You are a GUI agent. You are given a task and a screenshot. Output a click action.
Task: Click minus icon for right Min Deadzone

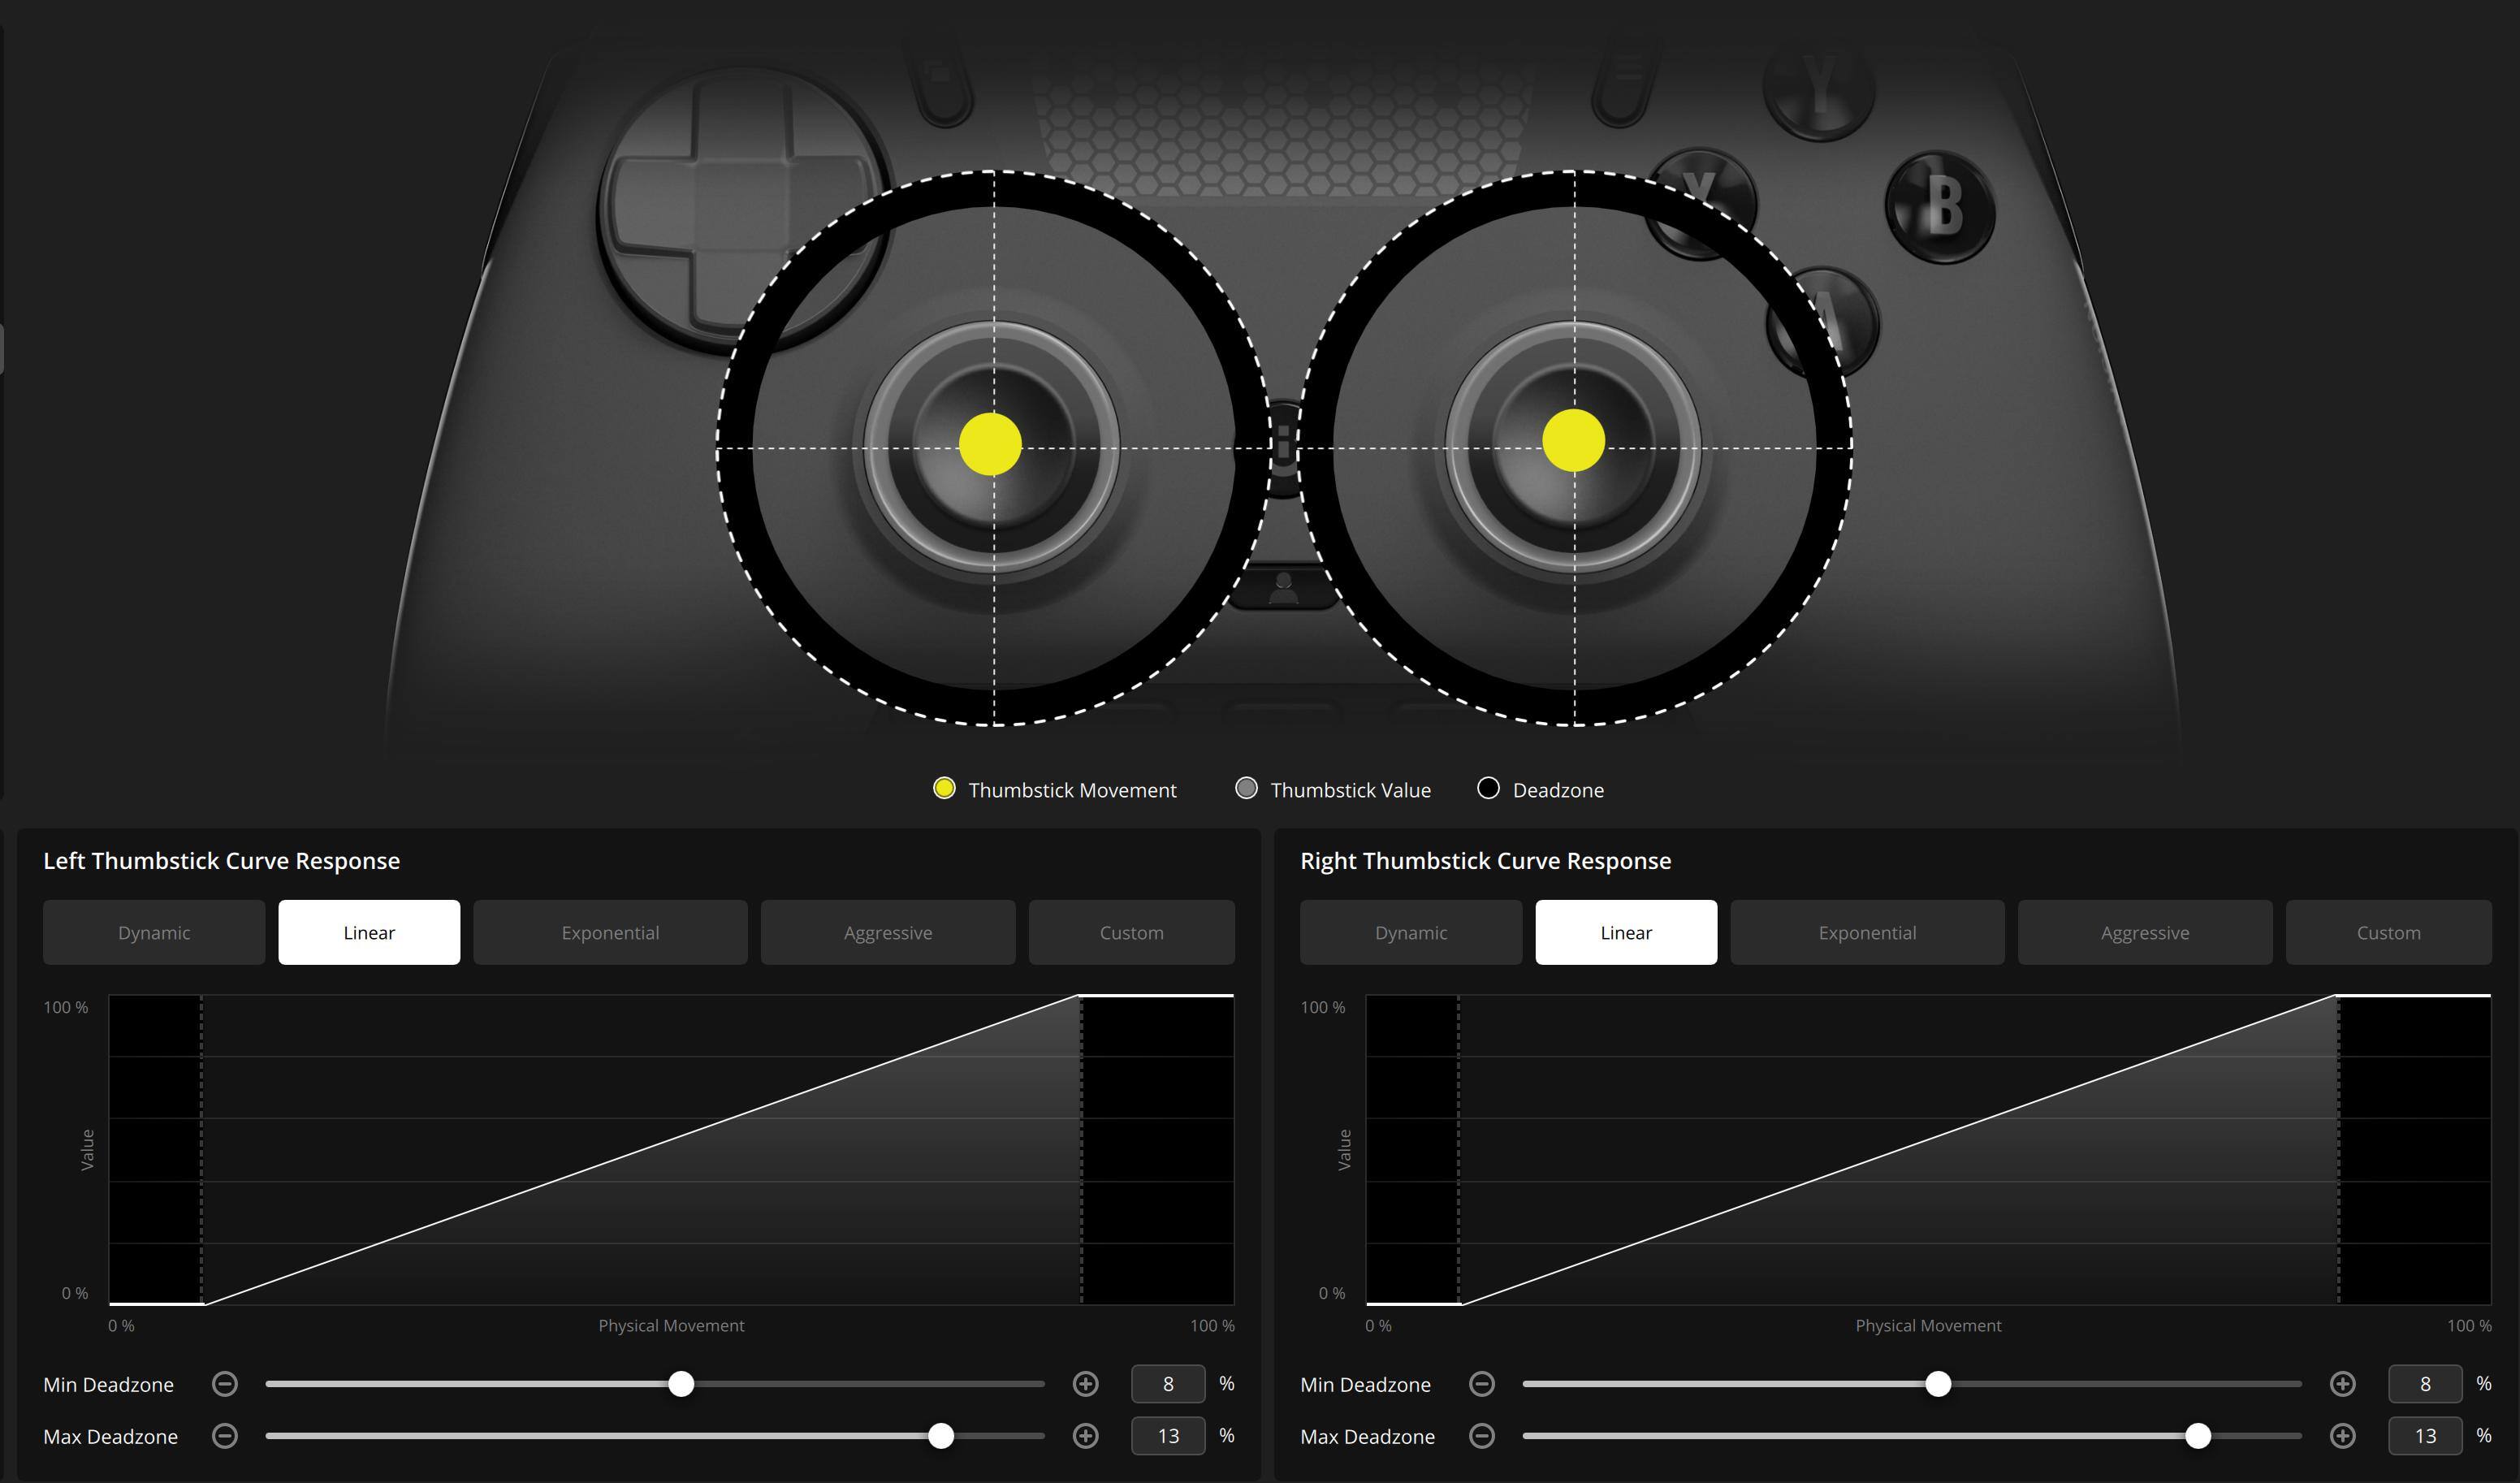coord(1482,1384)
